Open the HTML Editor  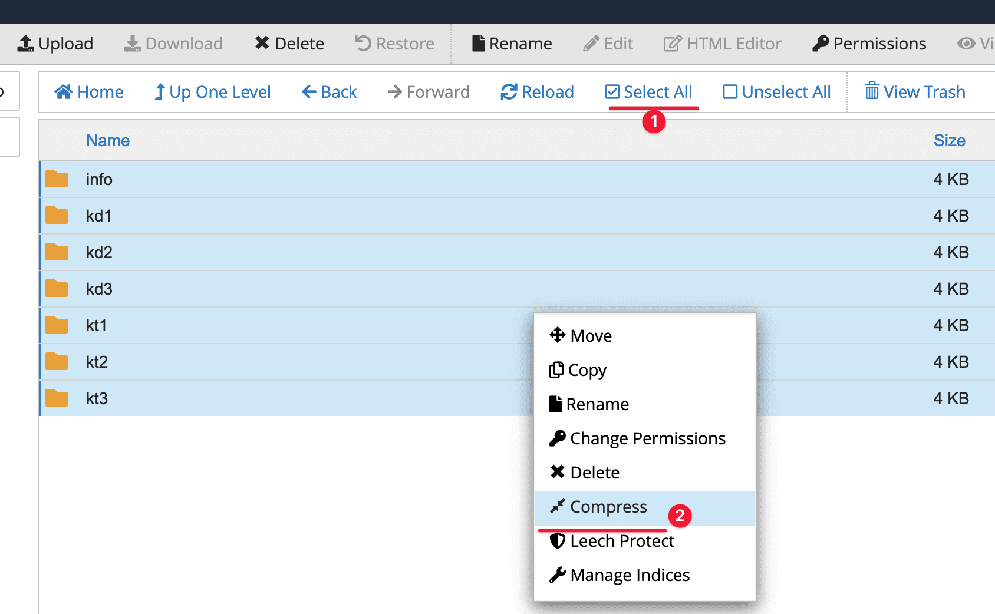coord(722,43)
